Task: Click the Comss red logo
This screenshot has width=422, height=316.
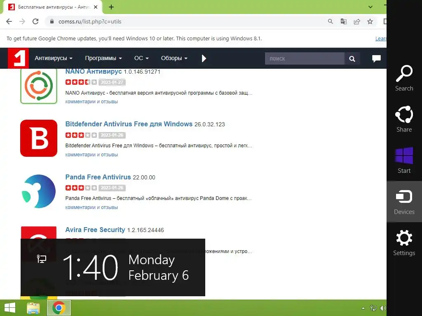Action: pyautogui.click(x=18, y=58)
